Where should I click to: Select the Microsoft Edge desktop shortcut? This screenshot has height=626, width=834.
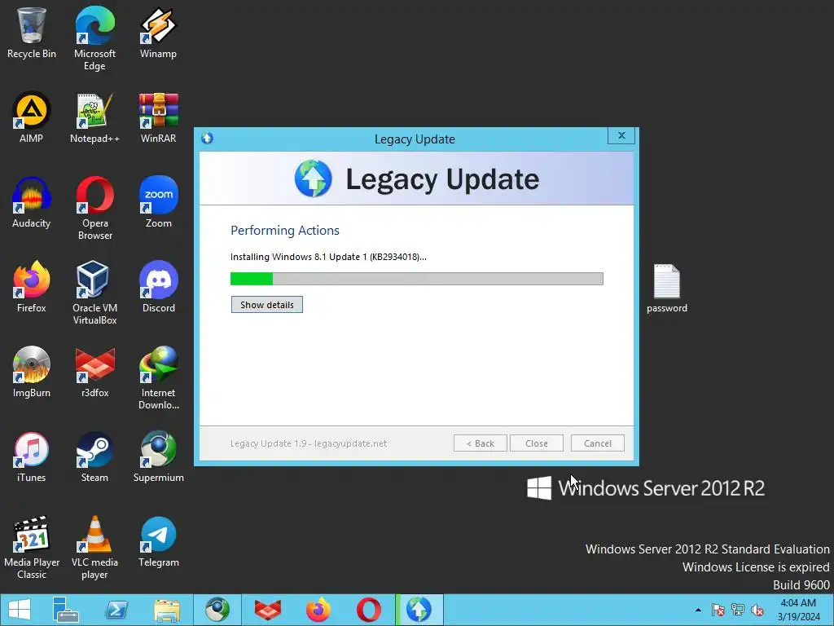pos(94,39)
